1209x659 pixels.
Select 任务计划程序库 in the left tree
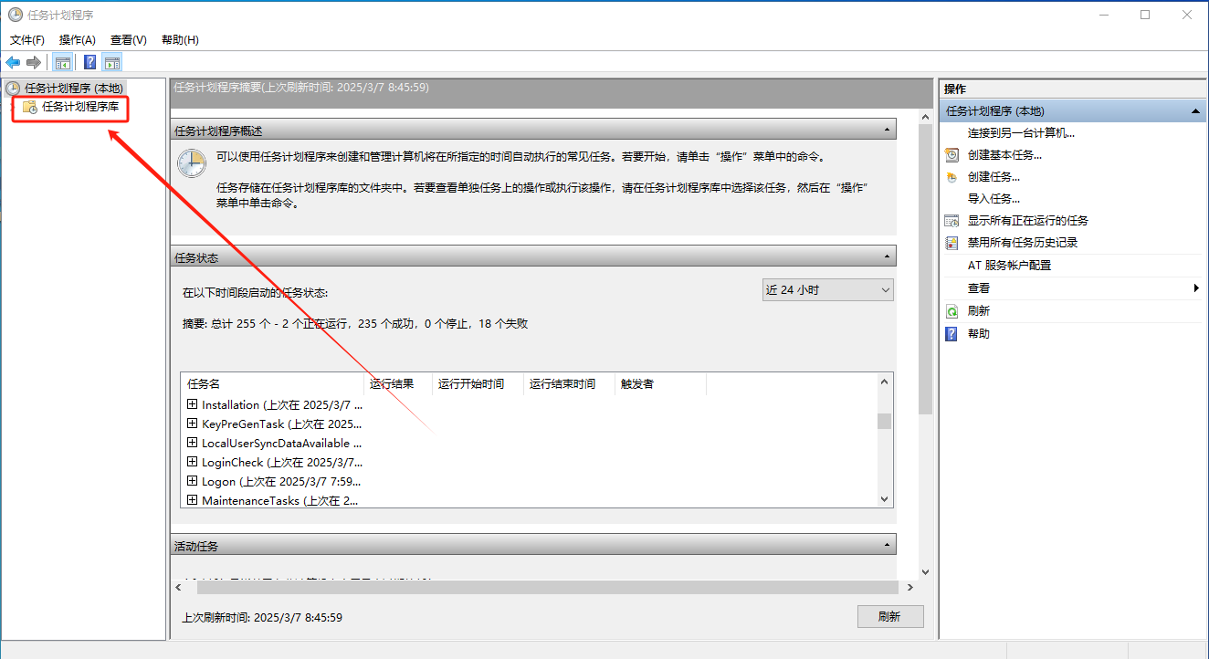click(x=80, y=107)
